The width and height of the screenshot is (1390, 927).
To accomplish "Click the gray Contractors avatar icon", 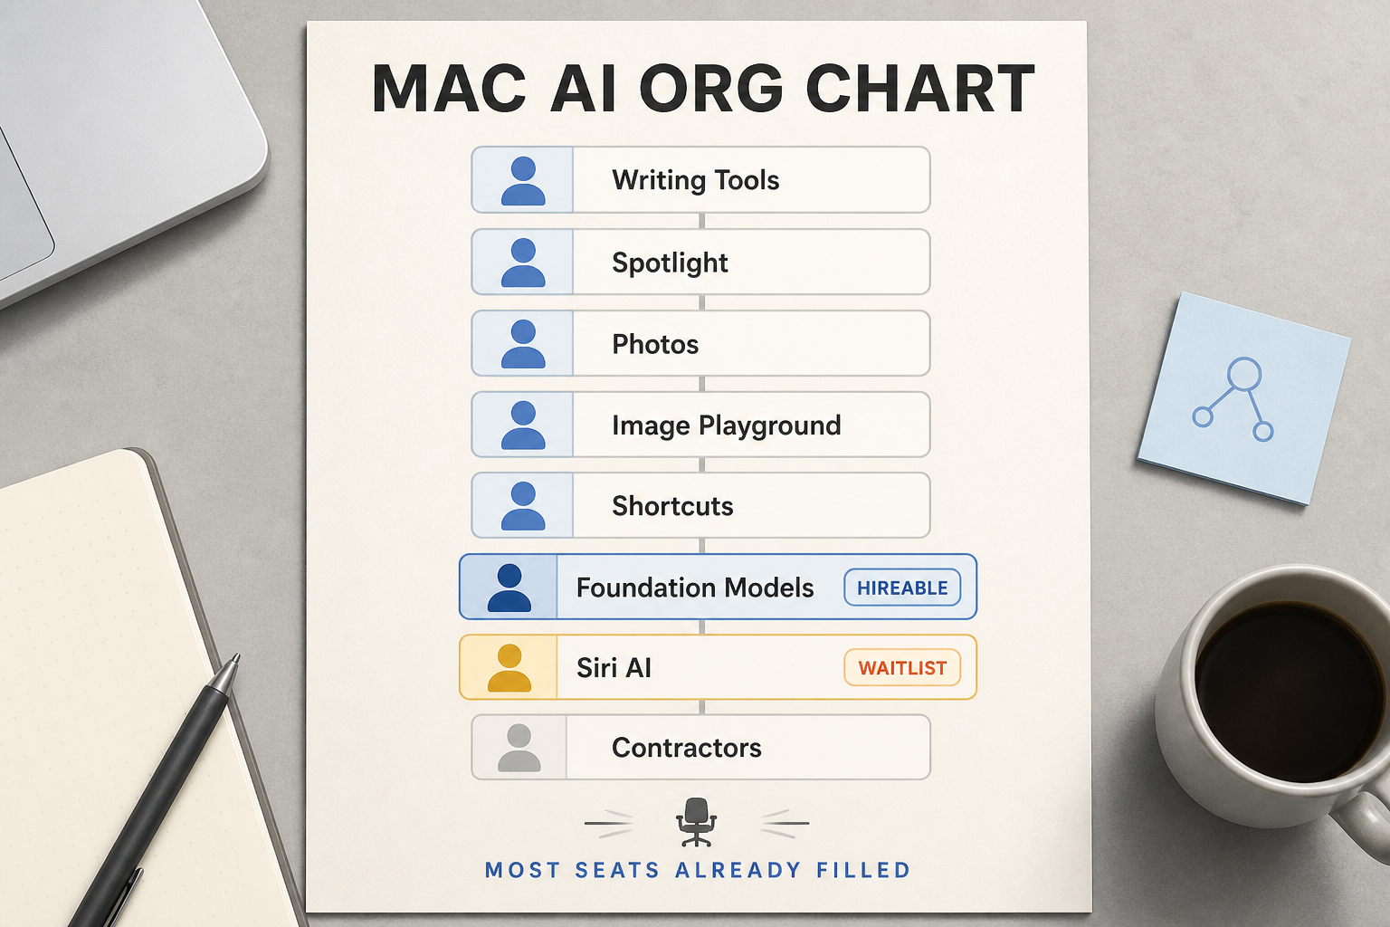I will 519,748.
